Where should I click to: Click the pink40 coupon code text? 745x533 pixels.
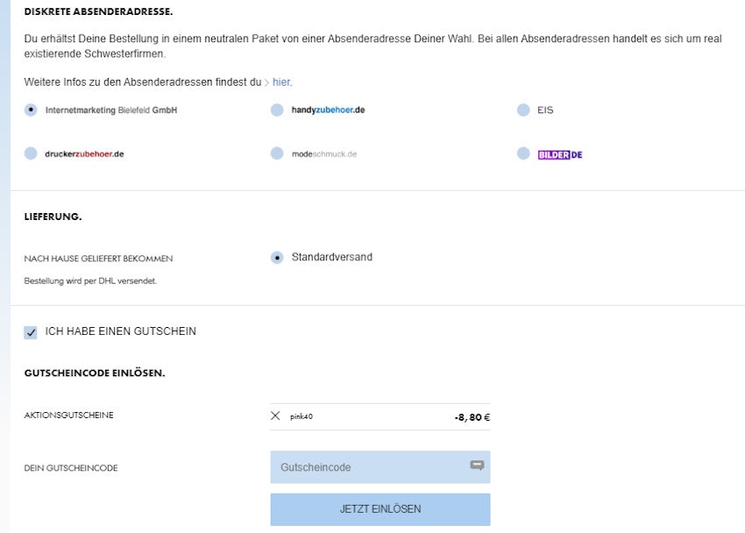click(x=302, y=416)
